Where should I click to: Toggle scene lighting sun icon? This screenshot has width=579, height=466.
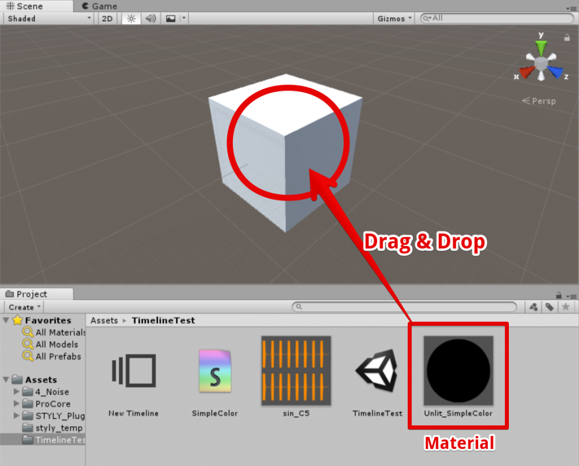131,19
